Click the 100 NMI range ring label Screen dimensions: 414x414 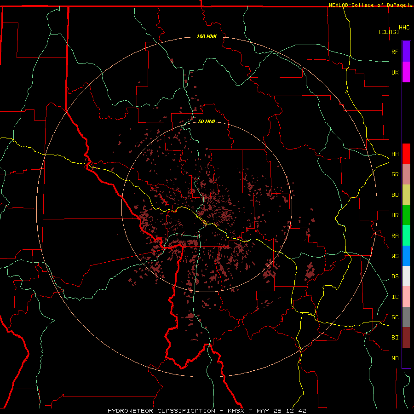tap(207, 36)
